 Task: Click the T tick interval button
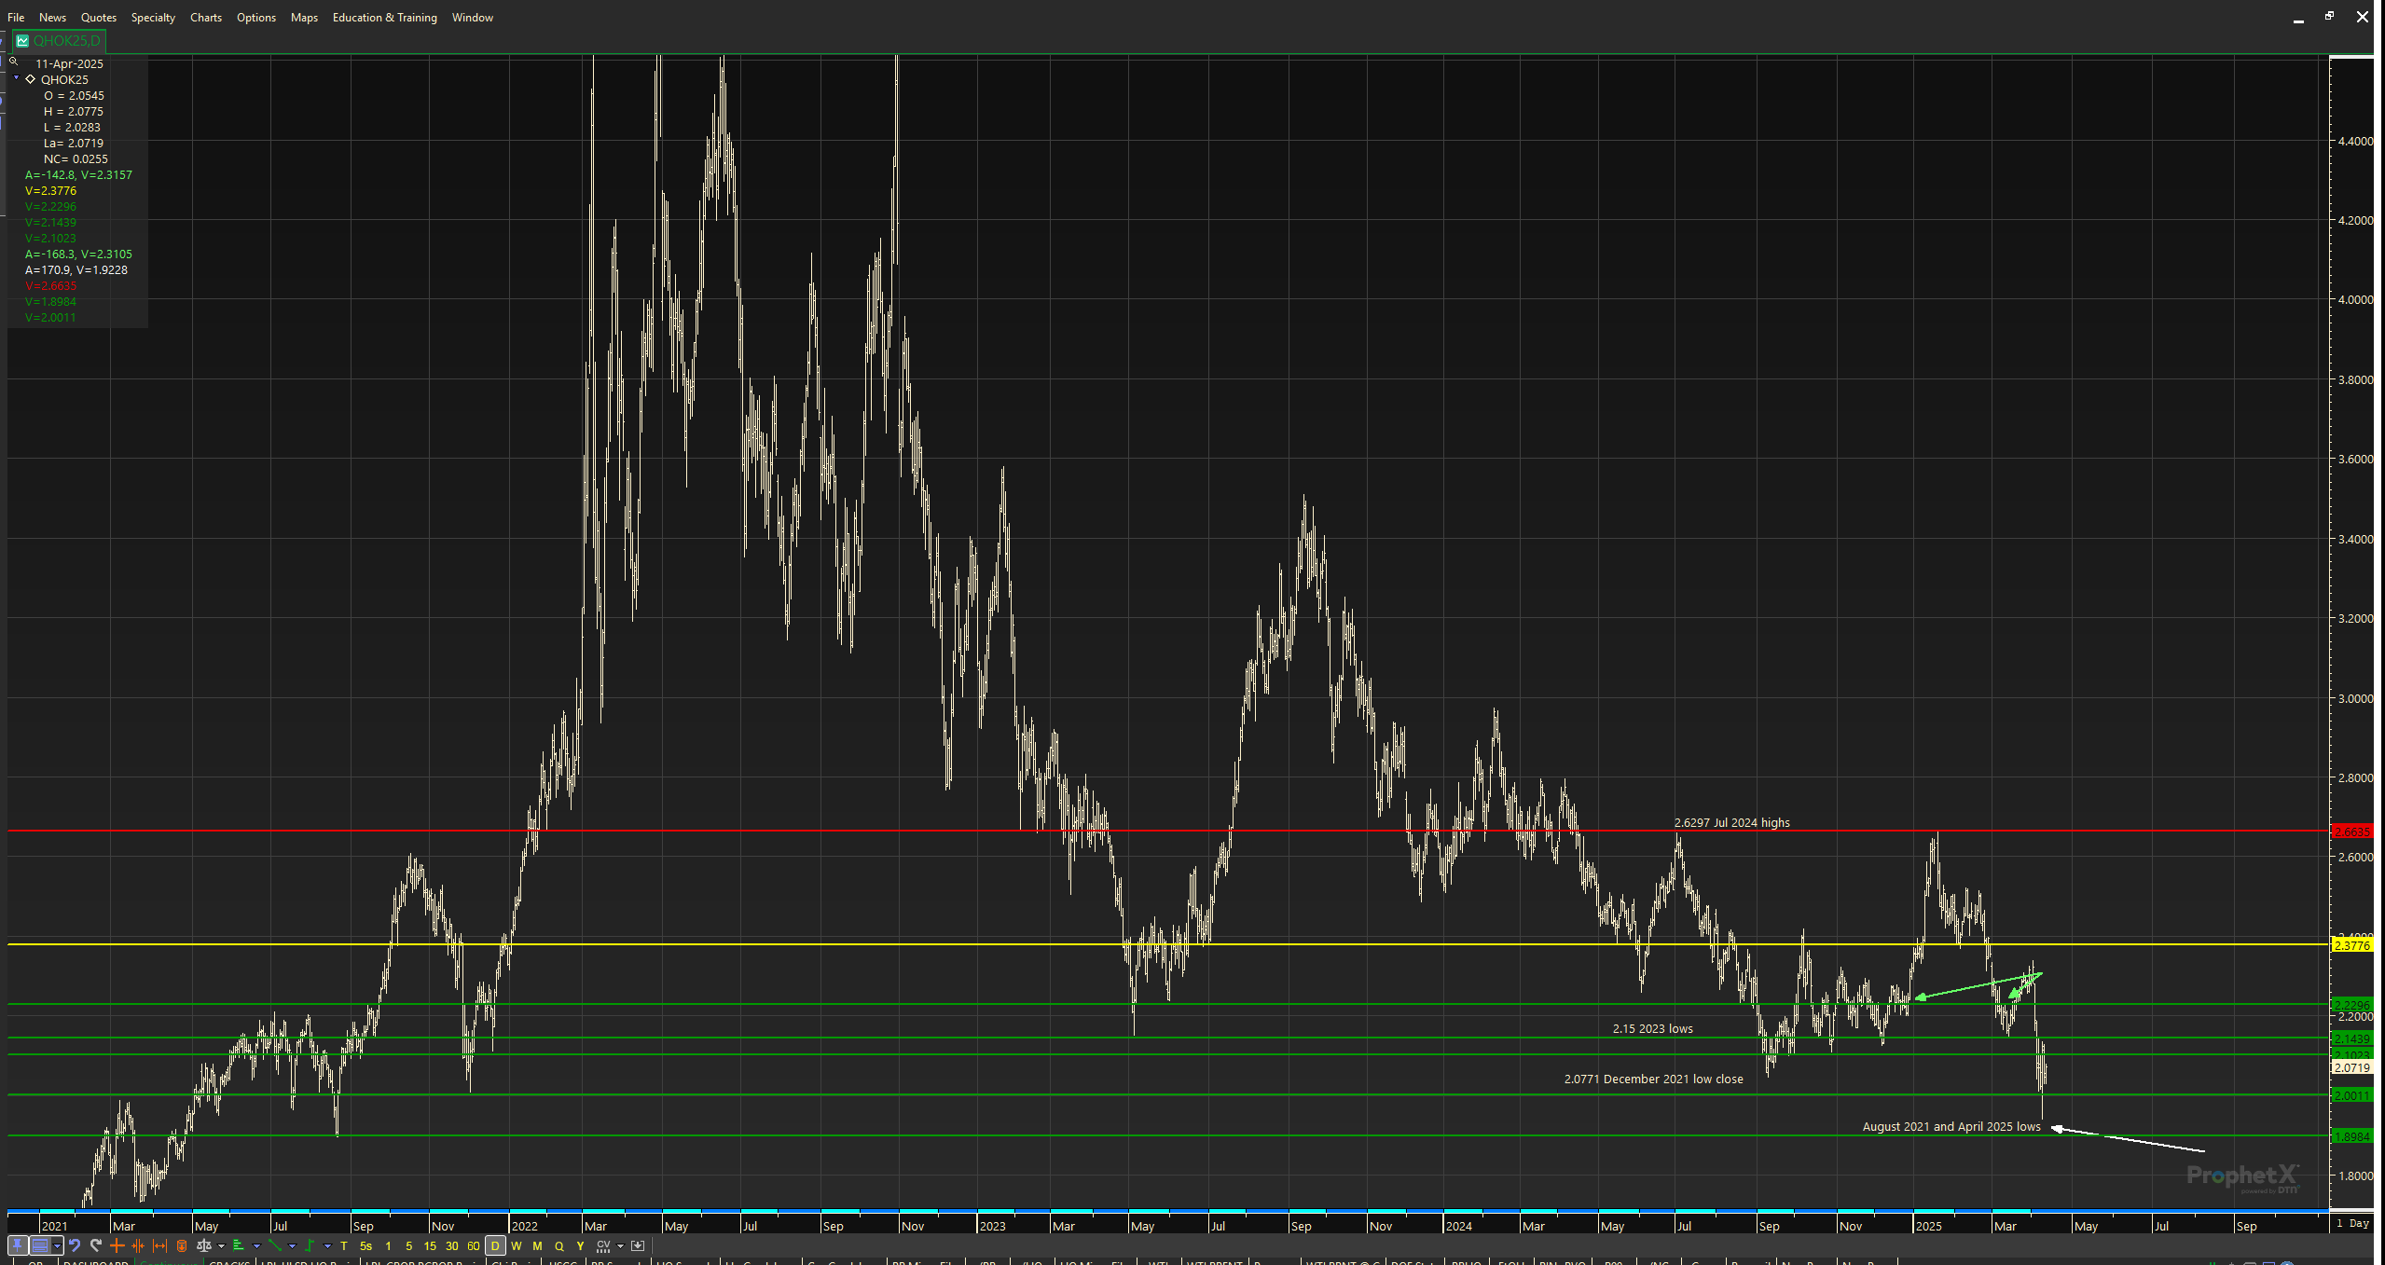point(344,1245)
